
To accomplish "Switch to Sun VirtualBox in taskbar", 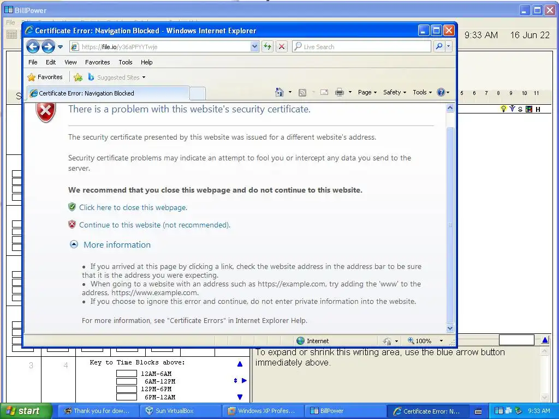I will (x=180, y=411).
